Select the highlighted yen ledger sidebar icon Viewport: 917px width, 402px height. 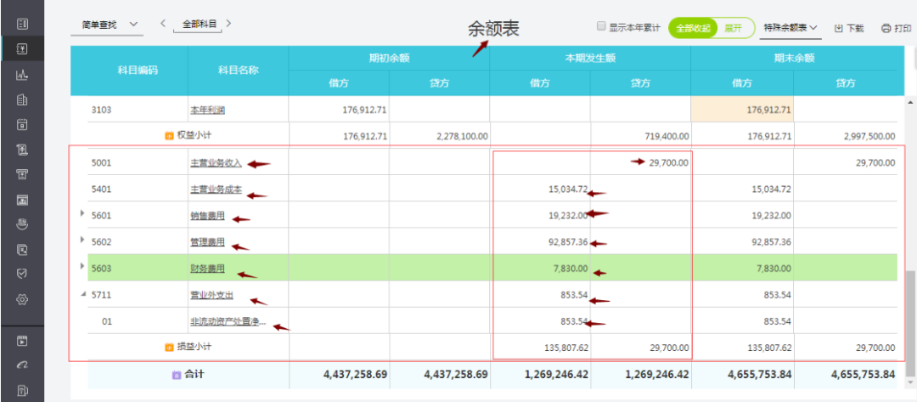click(x=22, y=49)
